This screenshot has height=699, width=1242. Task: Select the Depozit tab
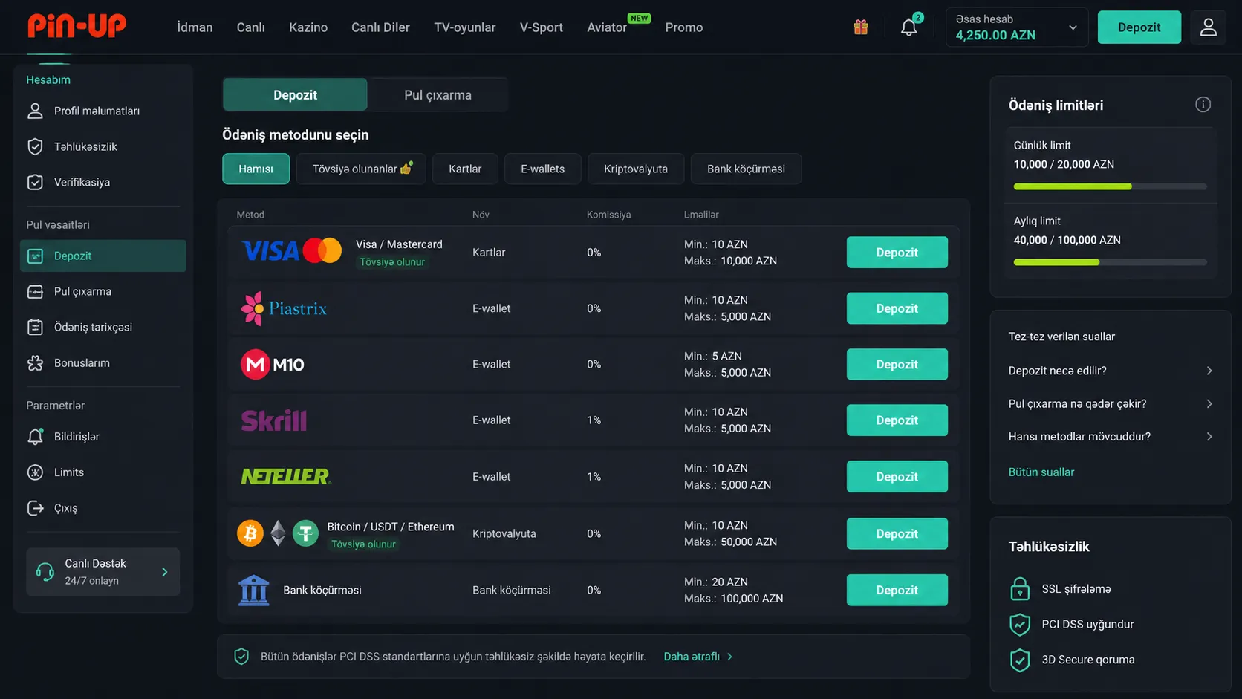point(295,95)
